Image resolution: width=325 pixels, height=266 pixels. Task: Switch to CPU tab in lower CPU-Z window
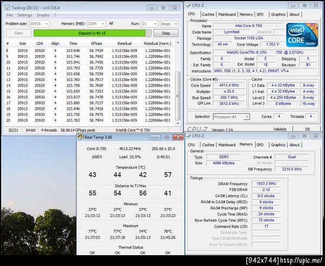pyautogui.click(x=191, y=145)
